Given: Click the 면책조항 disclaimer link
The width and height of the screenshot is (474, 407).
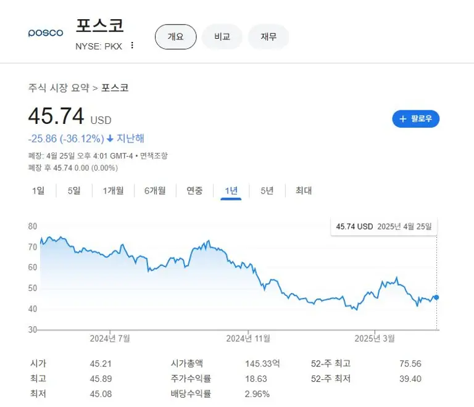Looking at the screenshot, I should pyautogui.click(x=154, y=156).
